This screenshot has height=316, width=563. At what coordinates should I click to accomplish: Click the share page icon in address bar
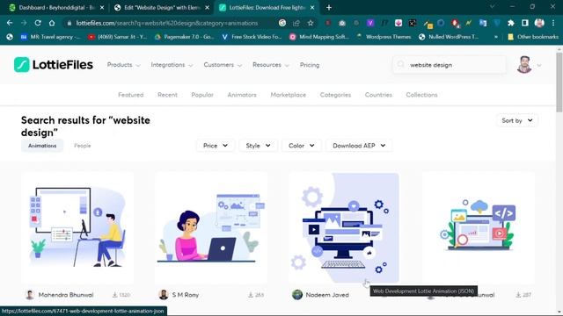tap(296, 23)
